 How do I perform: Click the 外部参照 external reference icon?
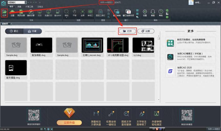(x=157, y=114)
